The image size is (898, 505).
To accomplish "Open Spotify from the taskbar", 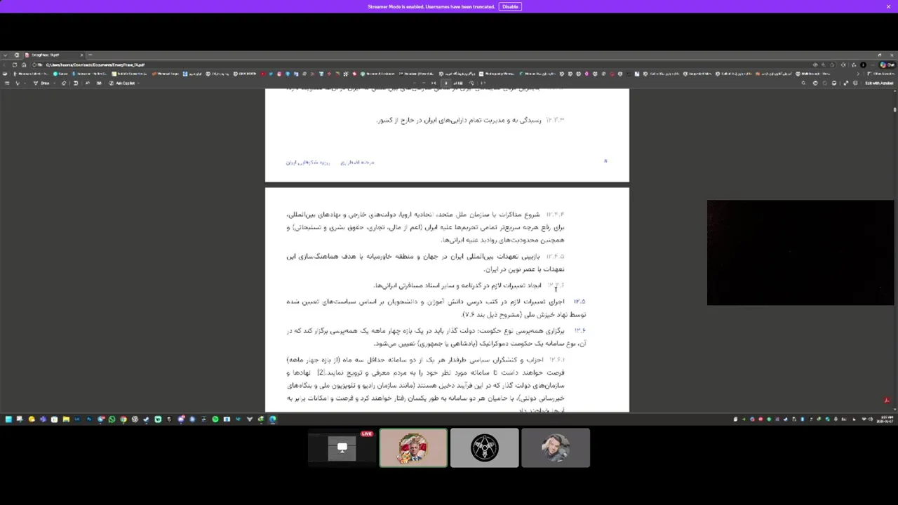I will click(x=215, y=419).
